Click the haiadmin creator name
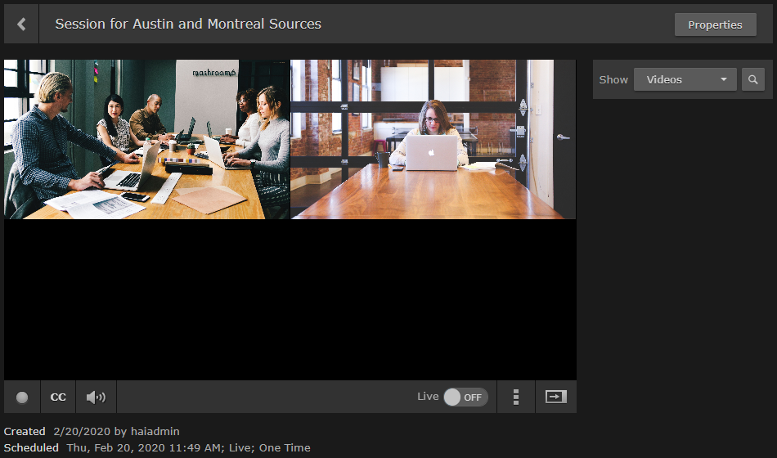The width and height of the screenshot is (777, 458). (x=155, y=431)
